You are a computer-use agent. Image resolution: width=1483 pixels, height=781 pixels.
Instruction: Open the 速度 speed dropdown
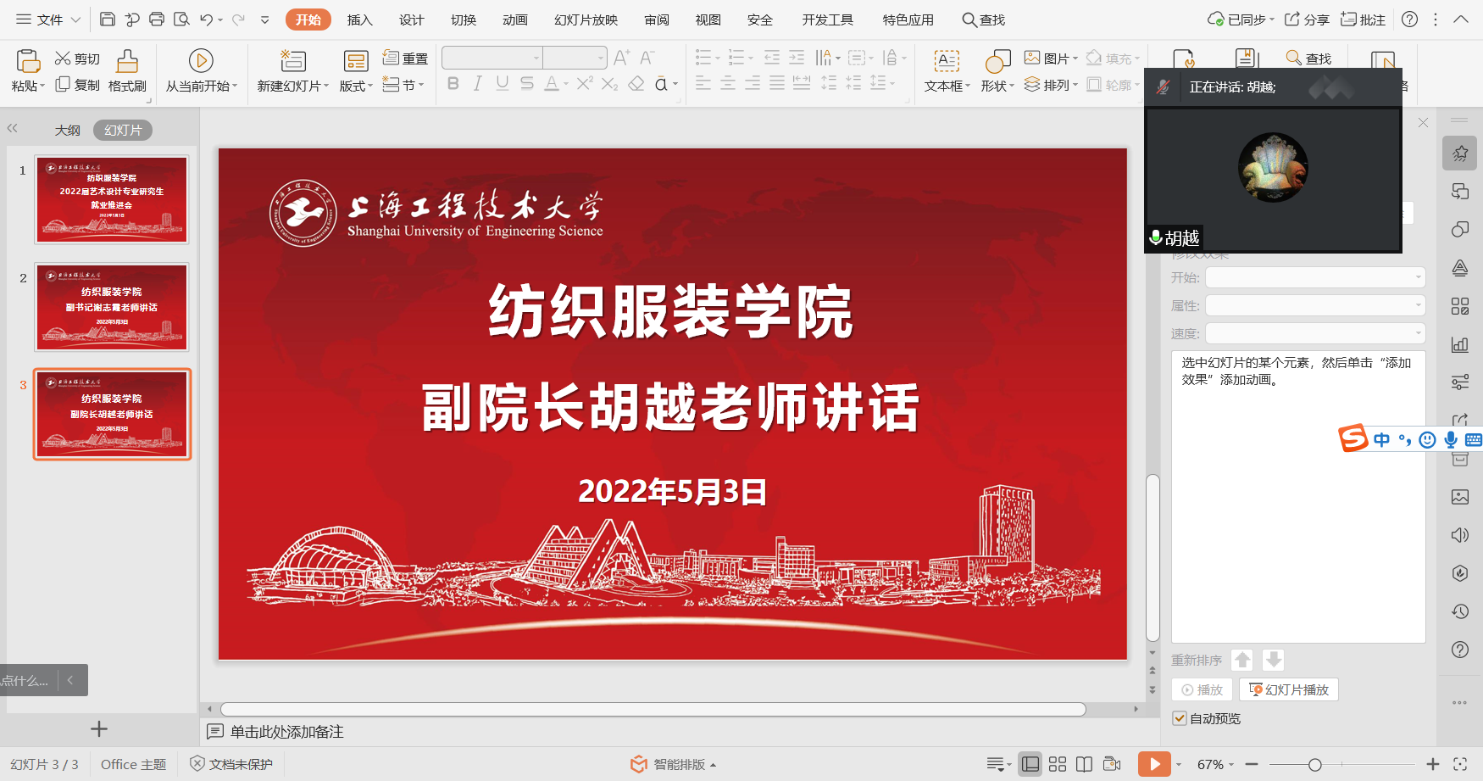(1315, 333)
